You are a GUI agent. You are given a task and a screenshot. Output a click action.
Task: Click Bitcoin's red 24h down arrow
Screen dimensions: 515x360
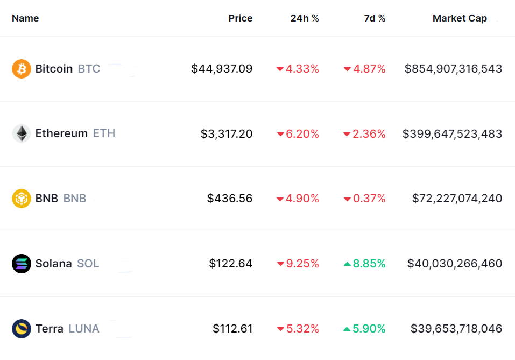click(x=280, y=69)
